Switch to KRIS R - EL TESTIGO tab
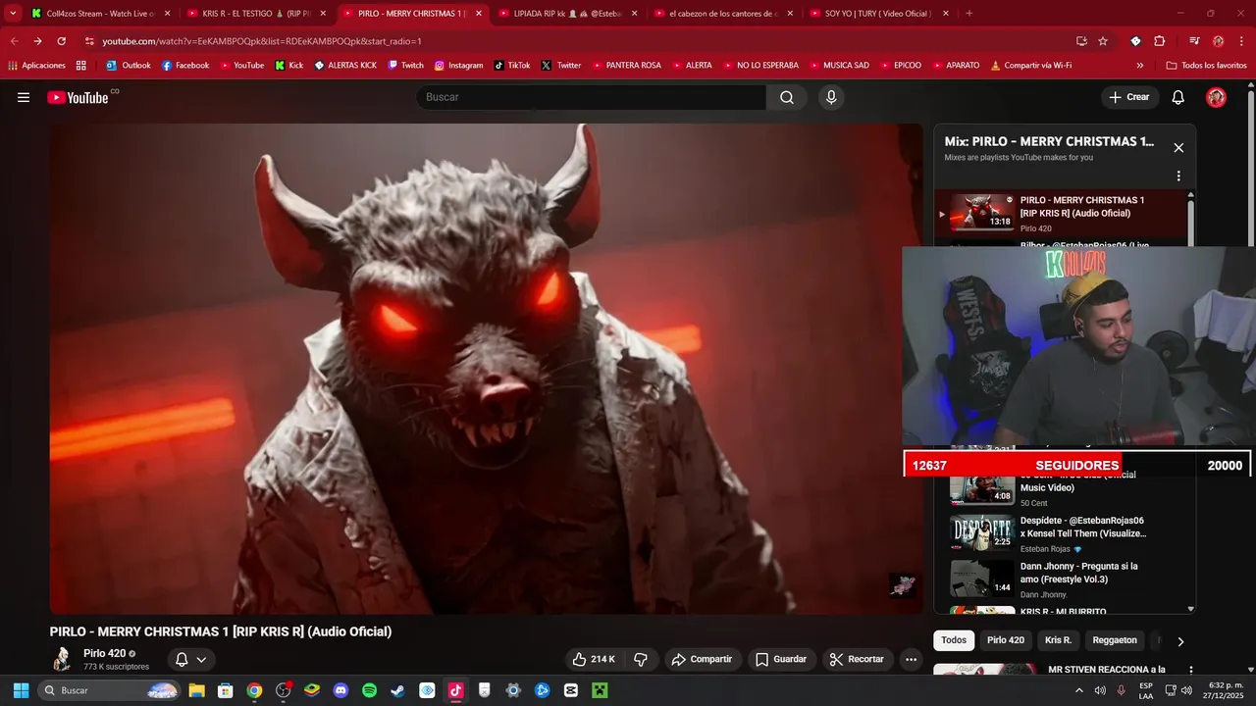Image resolution: width=1256 pixels, height=706 pixels. (256, 14)
